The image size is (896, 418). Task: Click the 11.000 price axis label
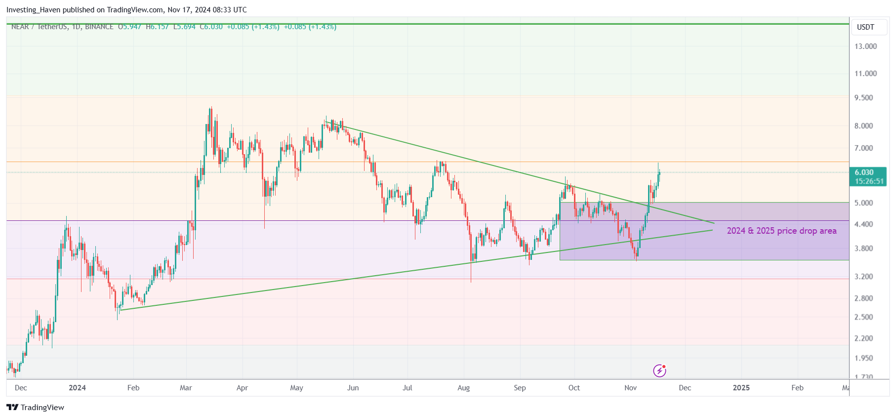point(865,74)
